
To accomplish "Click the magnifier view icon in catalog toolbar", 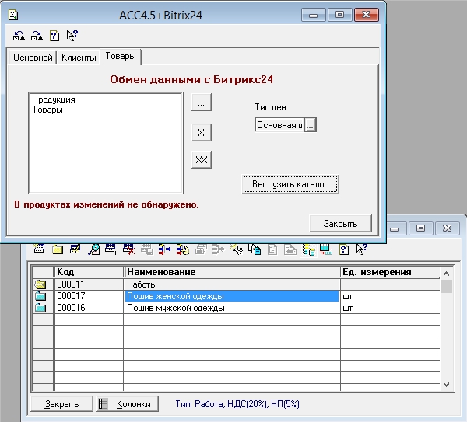I will [x=93, y=249].
